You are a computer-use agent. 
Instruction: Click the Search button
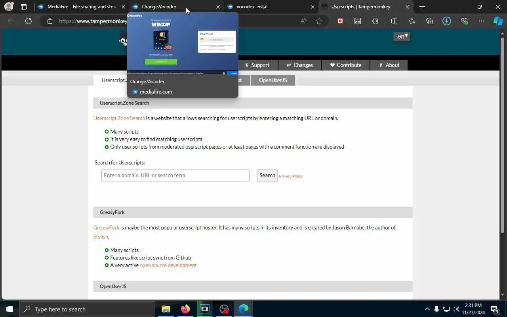pos(267,176)
